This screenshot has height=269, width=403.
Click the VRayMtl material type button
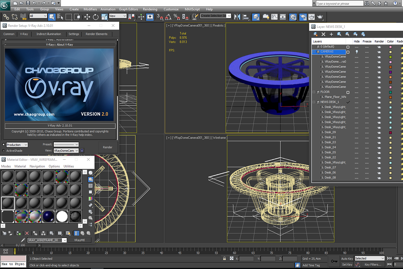pyautogui.click(x=80, y=240)
